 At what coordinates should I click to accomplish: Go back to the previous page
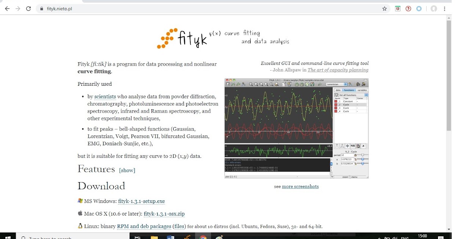(7, 9)
